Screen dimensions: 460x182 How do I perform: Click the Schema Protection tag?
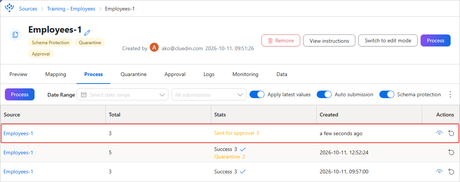50,43
